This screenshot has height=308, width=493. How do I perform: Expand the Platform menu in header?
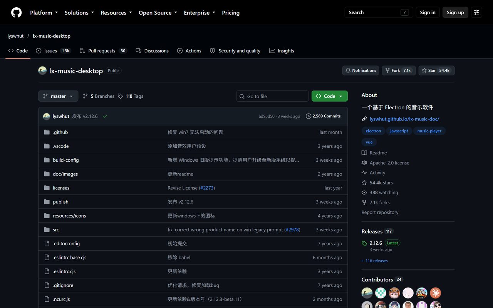point(44,12)
